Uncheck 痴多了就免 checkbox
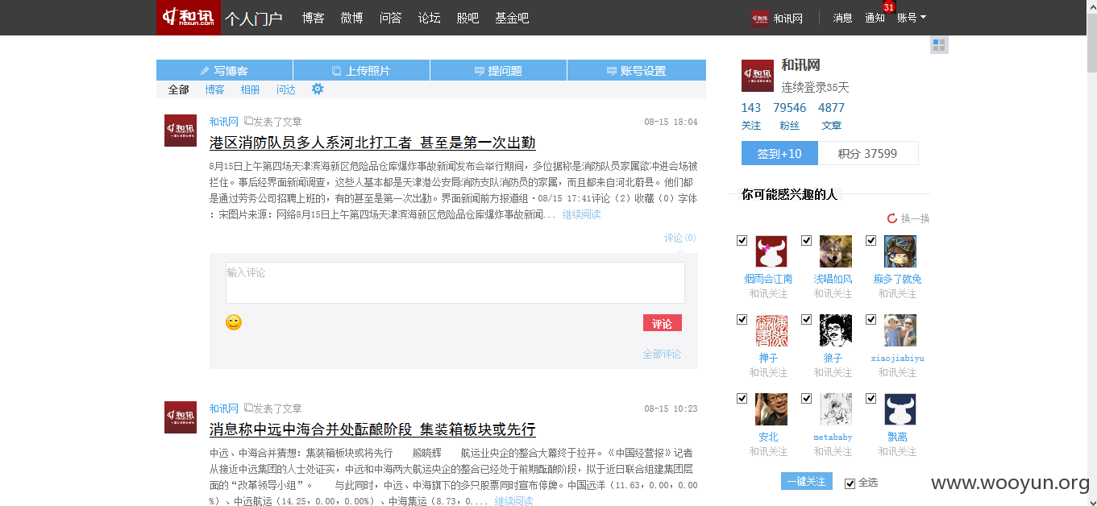The height and width of the screenshot is (506, 1097). [x=871, y=240]
